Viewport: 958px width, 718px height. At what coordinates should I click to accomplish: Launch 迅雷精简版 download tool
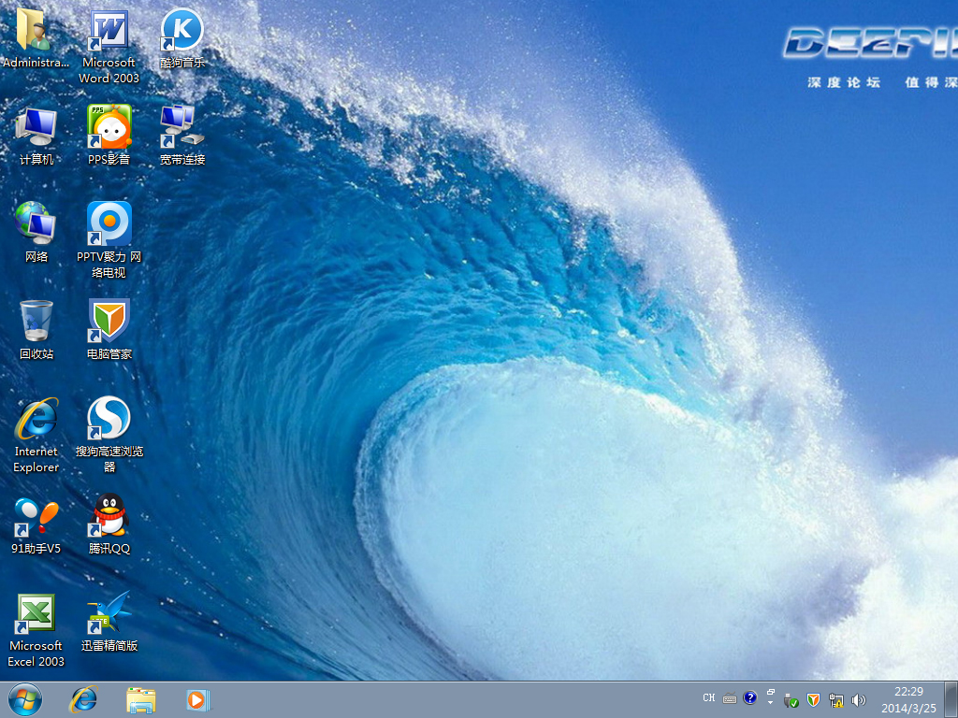108,612
